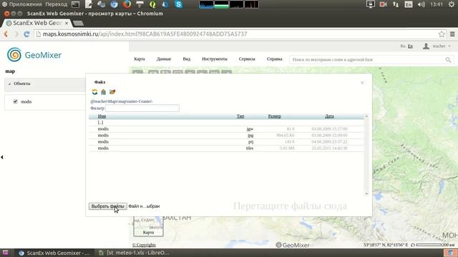
Task: Collapse the Объекты group
Action: point(9,84)
